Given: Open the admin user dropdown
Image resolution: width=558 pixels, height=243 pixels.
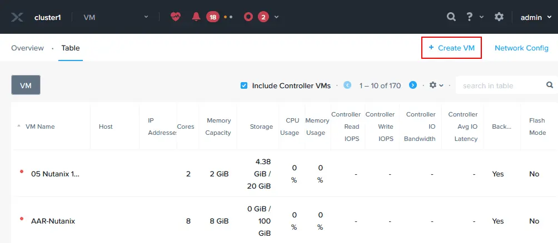Looking at the screenshot, I should pos(536,17).
